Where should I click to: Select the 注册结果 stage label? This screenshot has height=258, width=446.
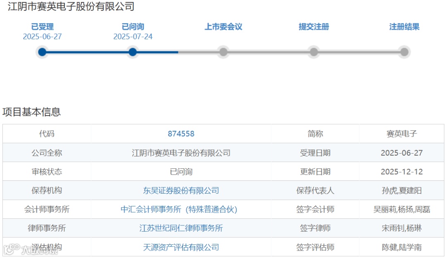(404, 27)
